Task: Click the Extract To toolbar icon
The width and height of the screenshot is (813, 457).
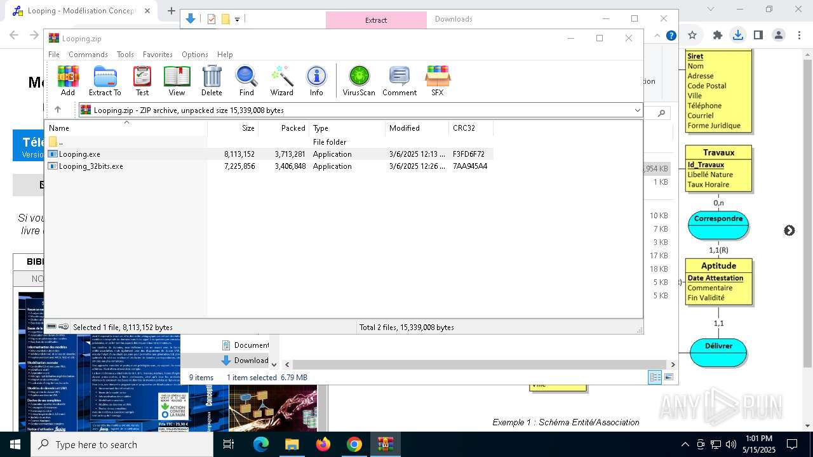Action: (x=105, y=81)
